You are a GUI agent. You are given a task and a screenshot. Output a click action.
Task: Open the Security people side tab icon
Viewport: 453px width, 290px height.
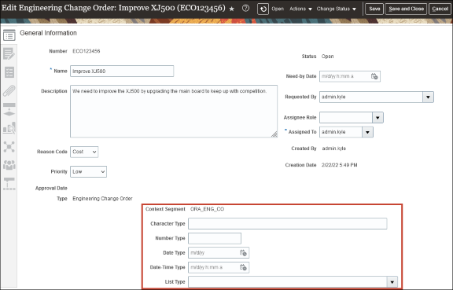tap(9, 165)
